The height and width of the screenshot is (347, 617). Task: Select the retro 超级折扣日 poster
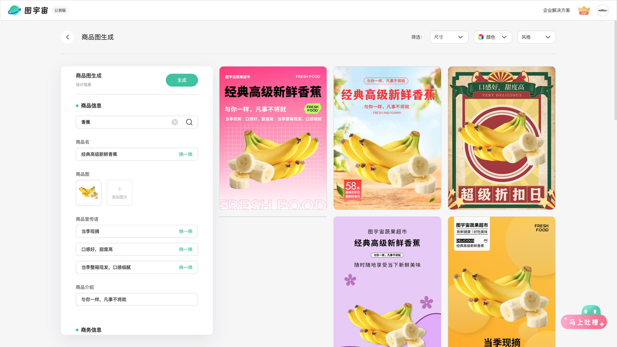501,138
